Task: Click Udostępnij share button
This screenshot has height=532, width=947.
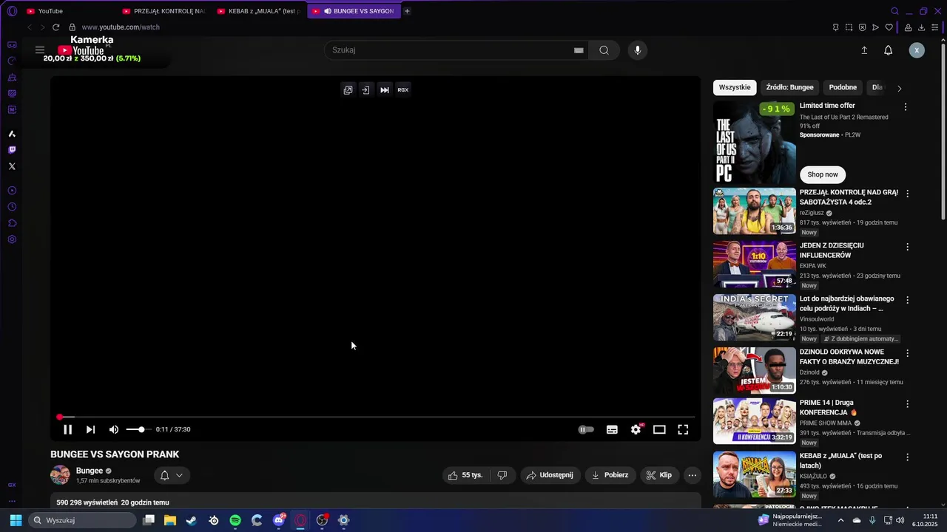Action: pos(550,475)
